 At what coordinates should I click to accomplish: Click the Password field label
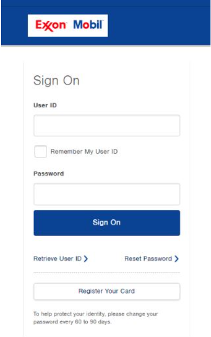tap(49, 174)
